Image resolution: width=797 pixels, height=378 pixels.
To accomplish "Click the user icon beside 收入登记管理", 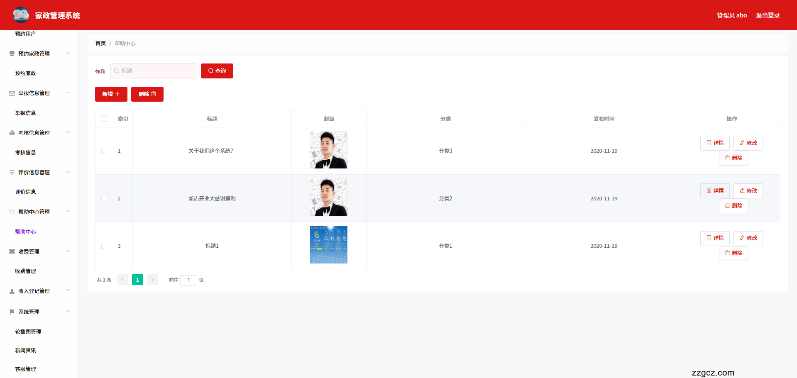I will pos(12,291).
